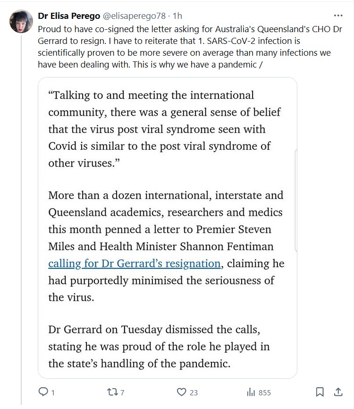Follow the "calling for Dr Gerrard's resignation" link
This screenshot has height=409, width=354.
coord(135,263)
